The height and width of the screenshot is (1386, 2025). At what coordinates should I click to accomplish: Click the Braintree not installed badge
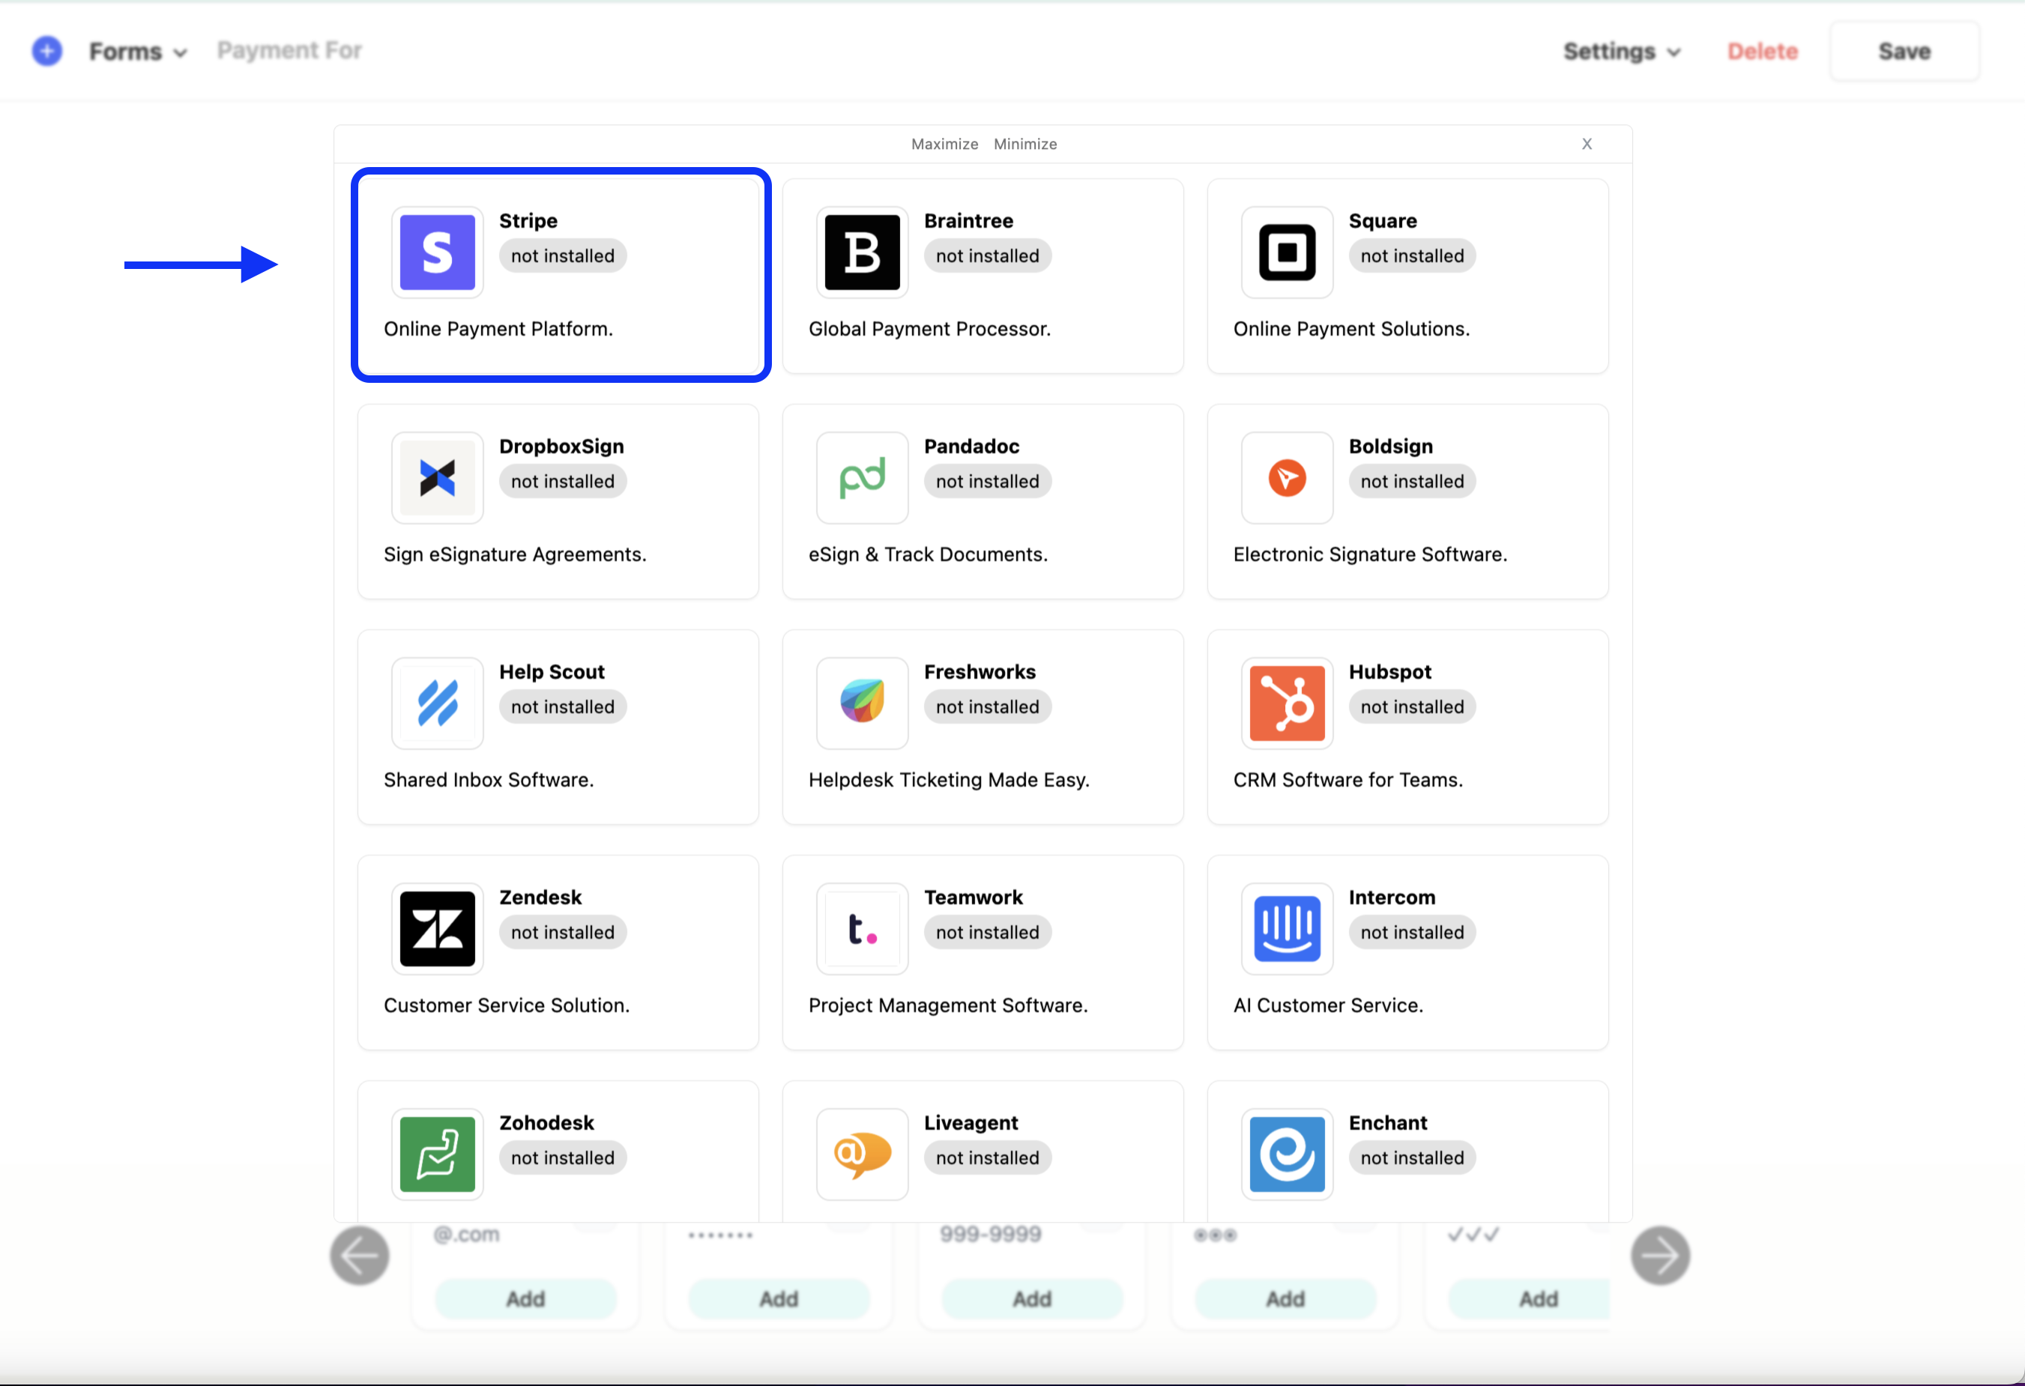[987, 256]
